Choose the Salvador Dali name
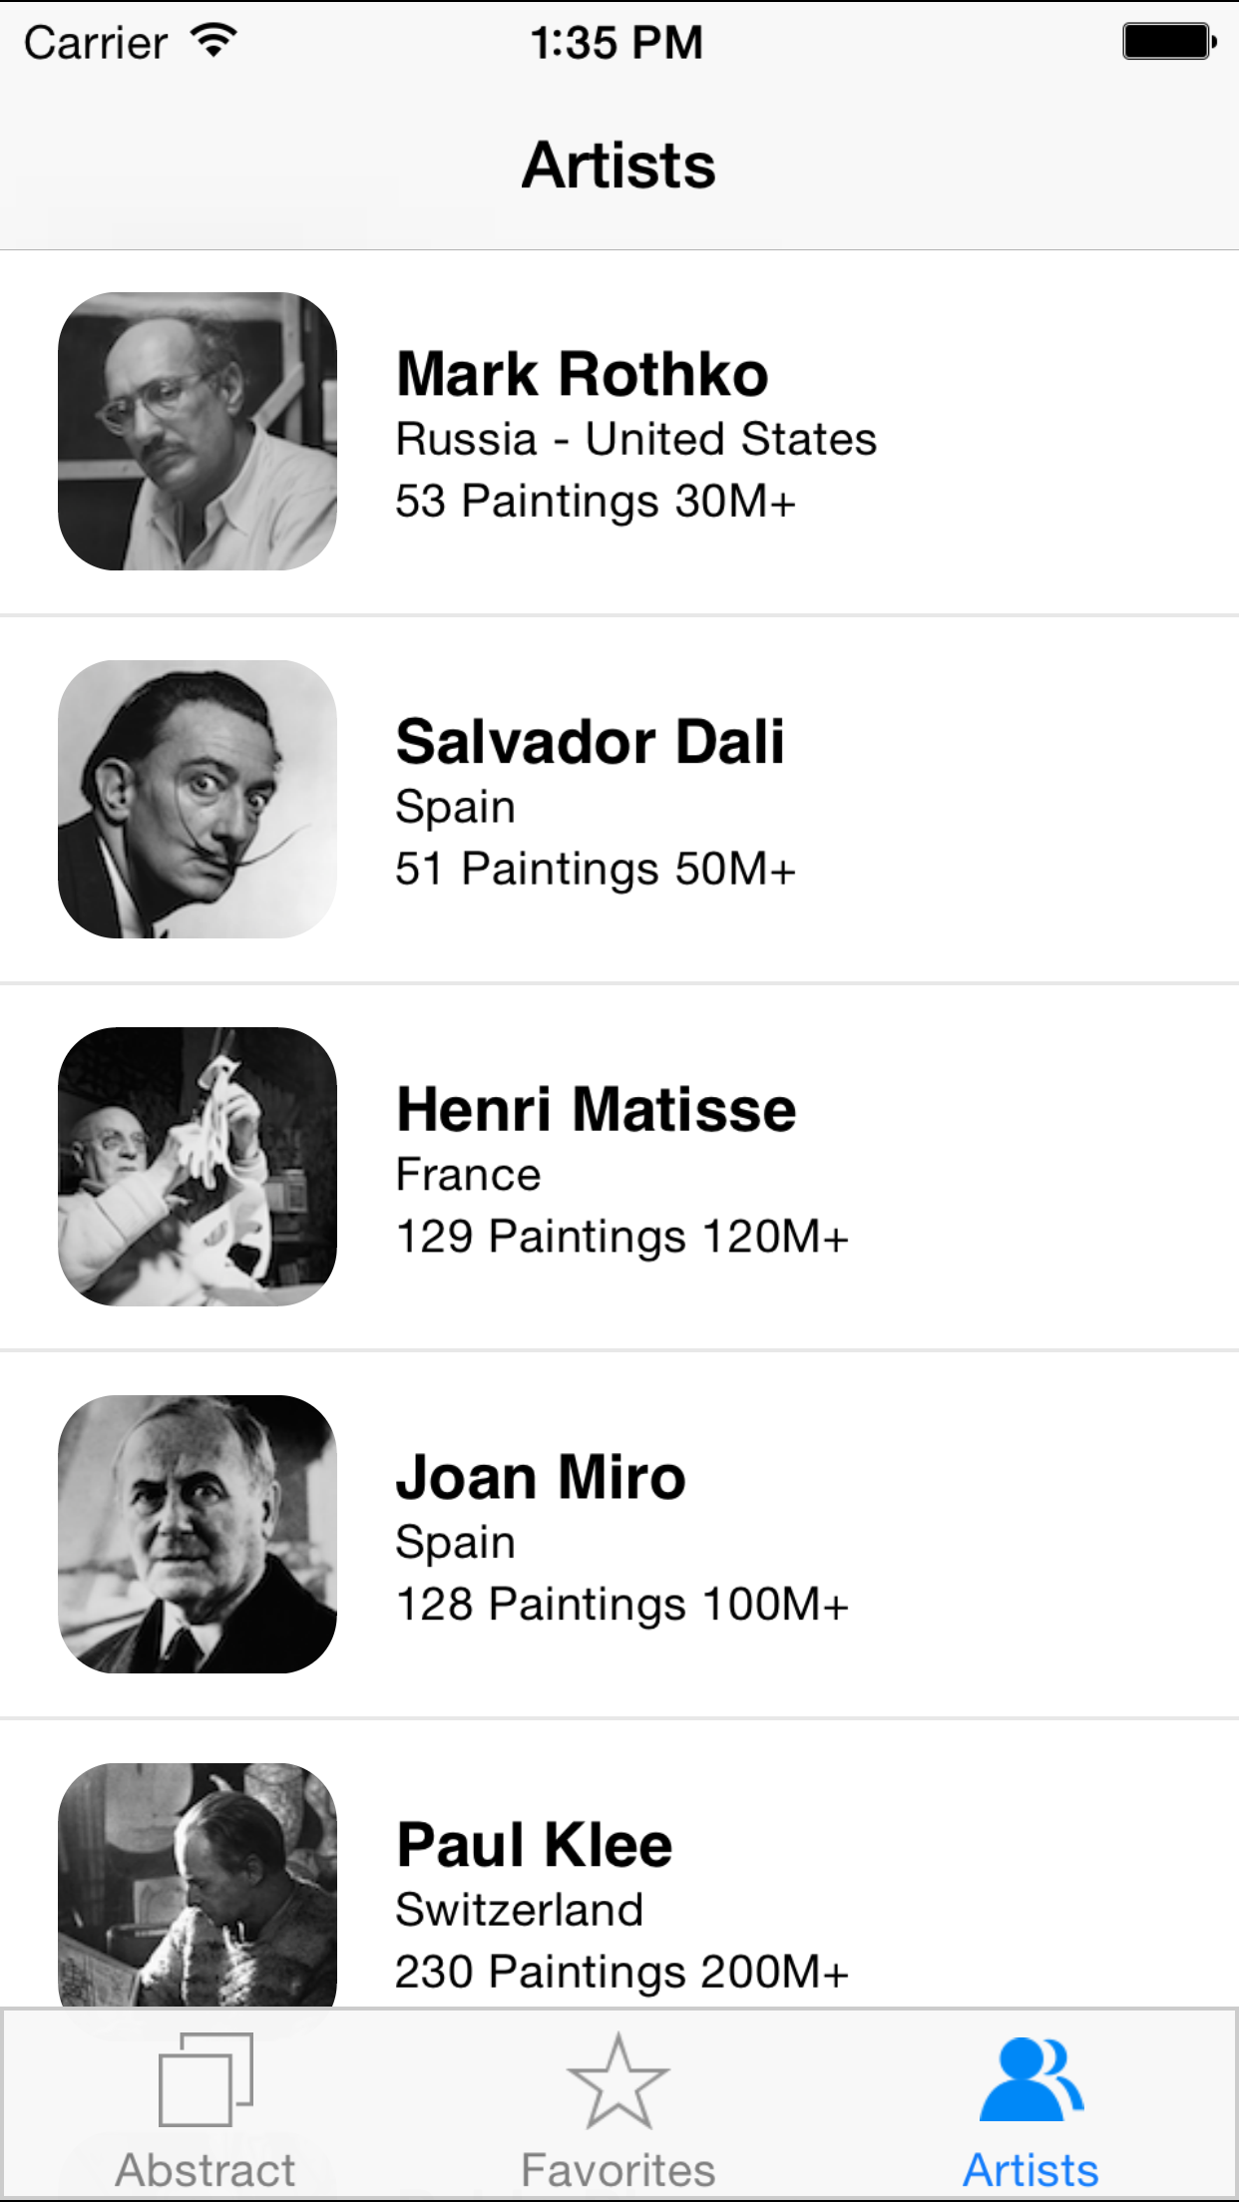 (x=590, y=742)
